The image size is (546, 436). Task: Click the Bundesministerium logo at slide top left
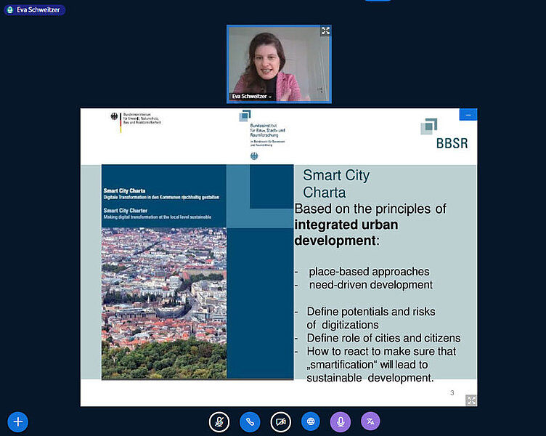point(136,122)
